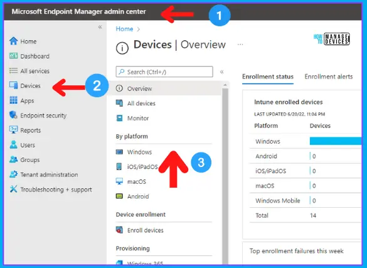
Task: Click the Overview info icon in submenu
Action: coord(119,88)
